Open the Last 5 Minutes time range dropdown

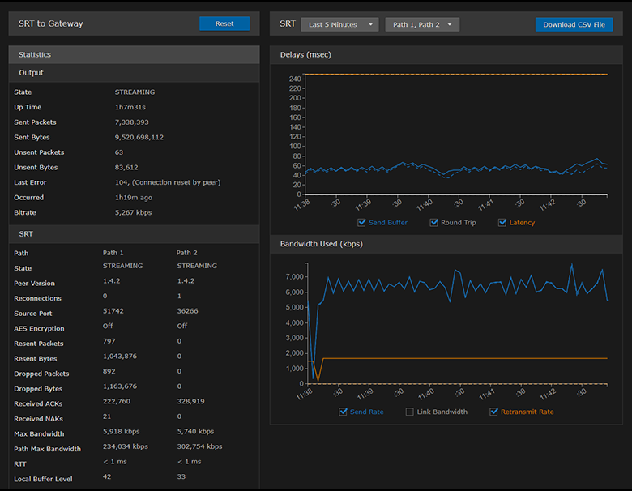339,24
